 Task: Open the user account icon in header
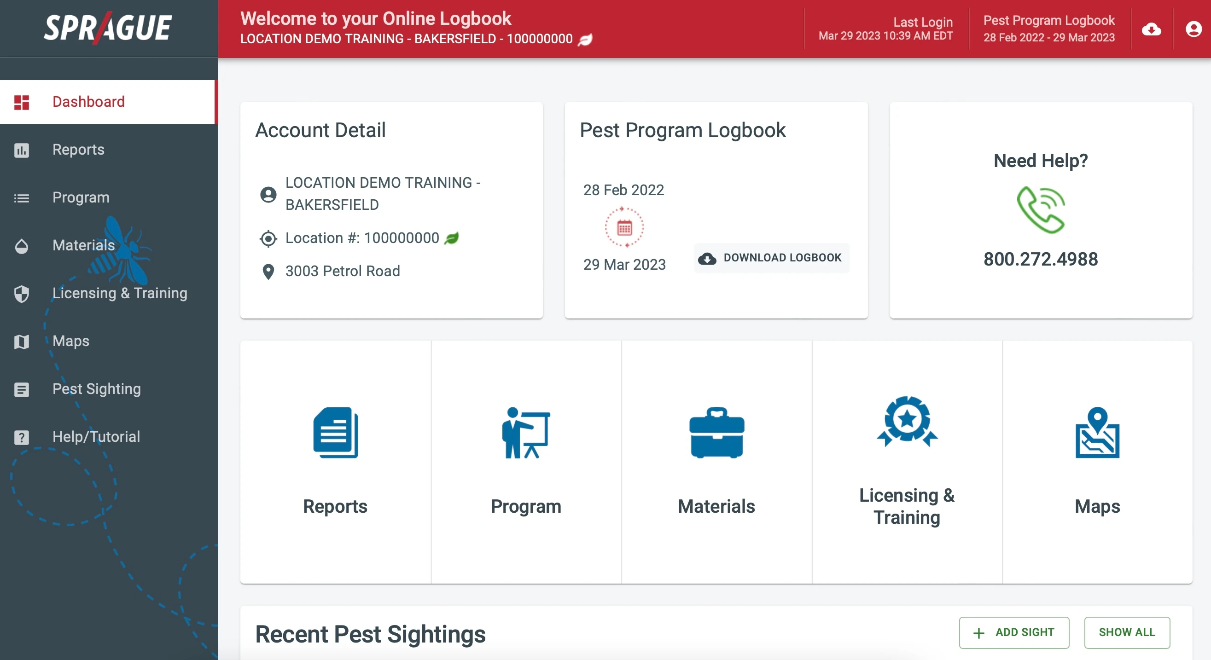click(x=1193, y=29)
